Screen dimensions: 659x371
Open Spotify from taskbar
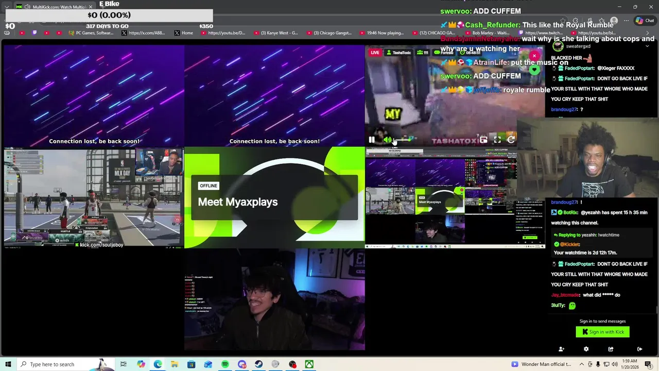pyautogui.click(x=225, y=364)
